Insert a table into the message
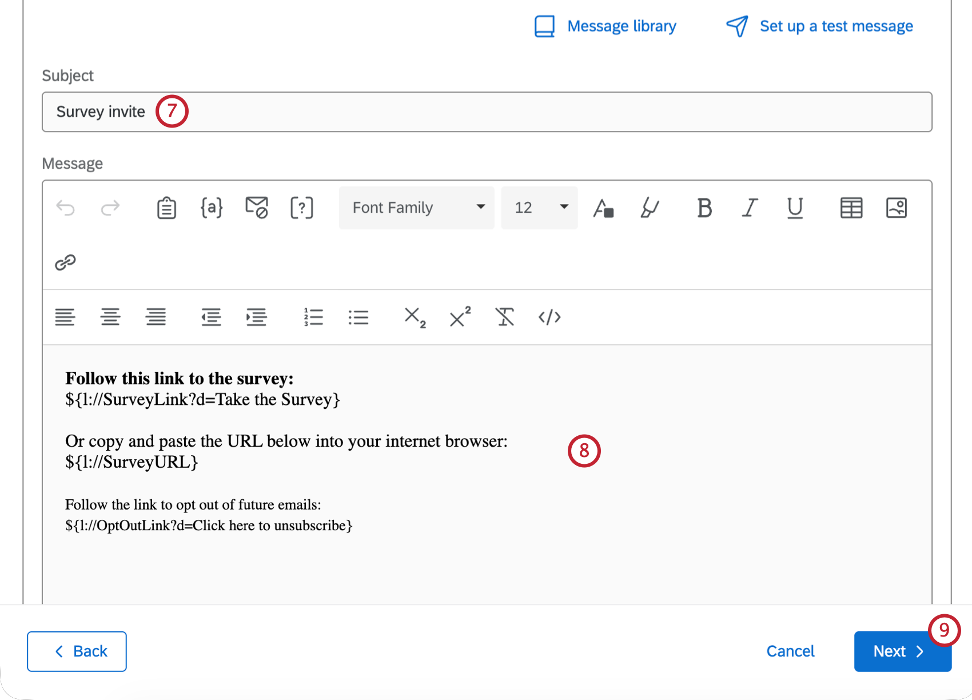 (x=851, y=208)
